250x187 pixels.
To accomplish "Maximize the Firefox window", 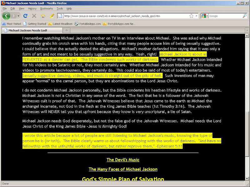I will click(242, 3).
